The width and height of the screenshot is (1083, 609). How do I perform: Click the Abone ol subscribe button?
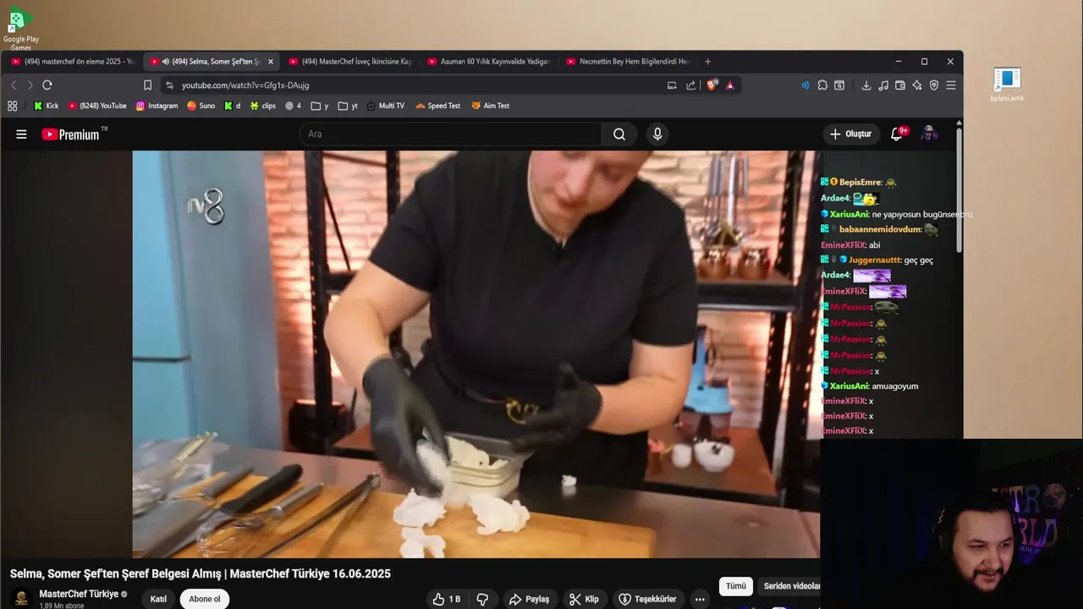pyautogui.click(x=205, y=599)
